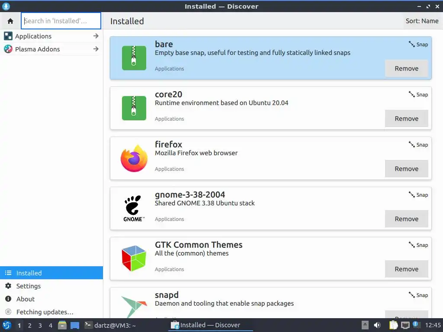Click Snap source icon on bare card

412,44
